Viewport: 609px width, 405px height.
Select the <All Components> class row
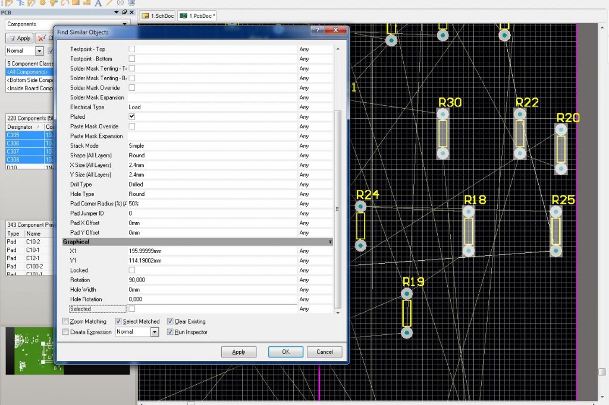[29, 72]
